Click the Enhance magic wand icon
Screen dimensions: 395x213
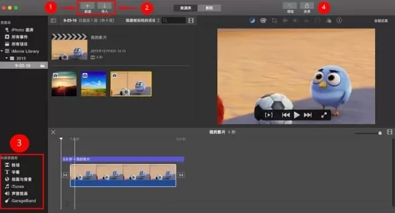click(290, 5)
